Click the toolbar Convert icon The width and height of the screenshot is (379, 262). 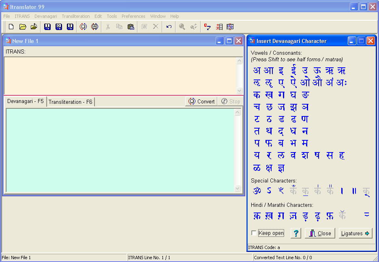pos(83,27)
